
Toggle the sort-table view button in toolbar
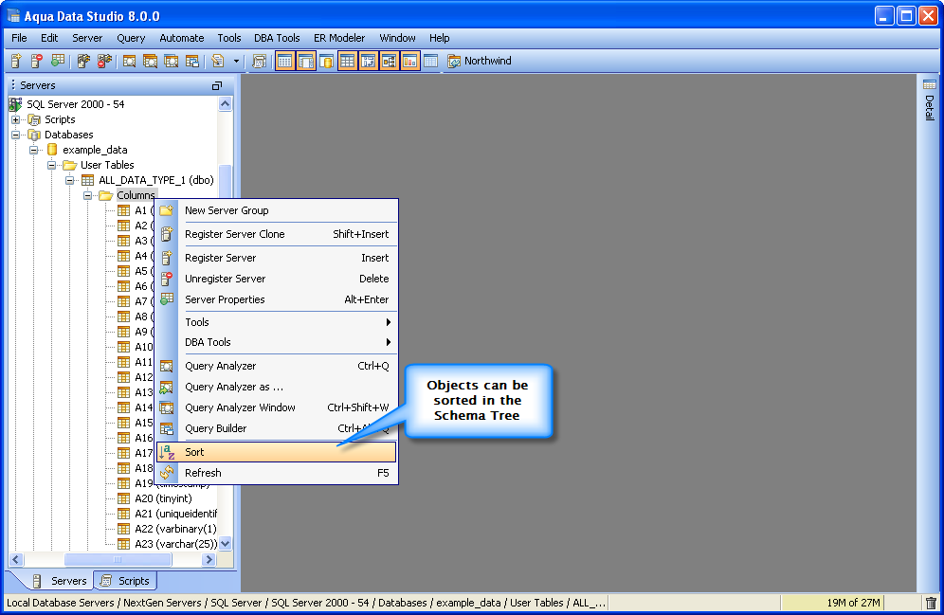(x=369, y=61)
